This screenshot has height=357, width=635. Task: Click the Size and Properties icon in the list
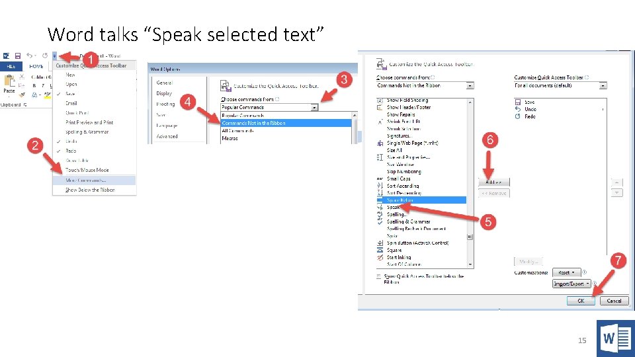coord(380,157)
